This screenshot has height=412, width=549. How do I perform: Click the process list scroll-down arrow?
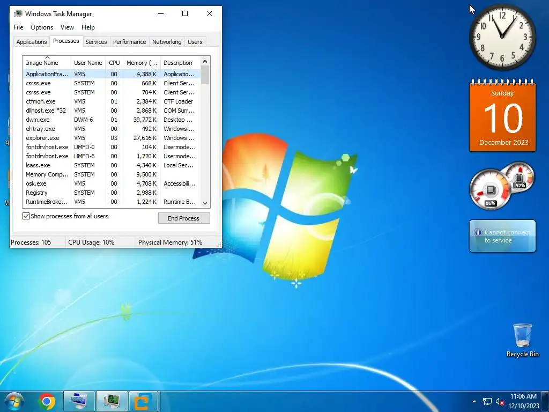[205, 203]
